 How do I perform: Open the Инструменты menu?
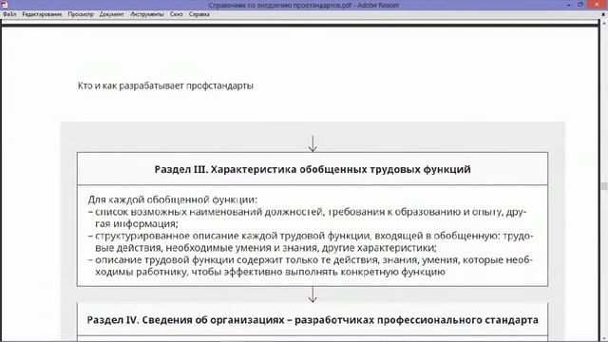pos(147,14)
